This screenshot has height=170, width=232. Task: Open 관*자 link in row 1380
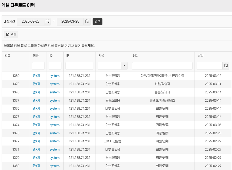[x=36, y=76]
